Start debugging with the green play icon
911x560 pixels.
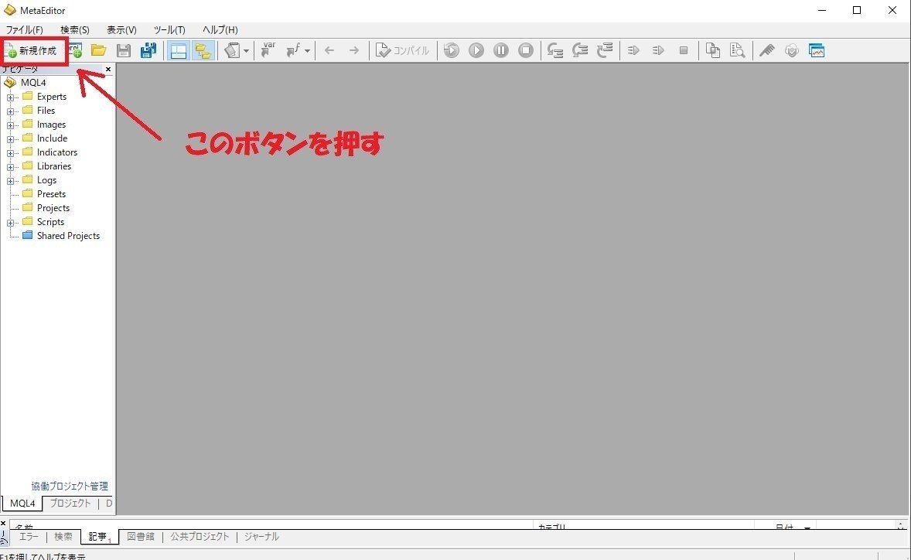click(476, 50)
